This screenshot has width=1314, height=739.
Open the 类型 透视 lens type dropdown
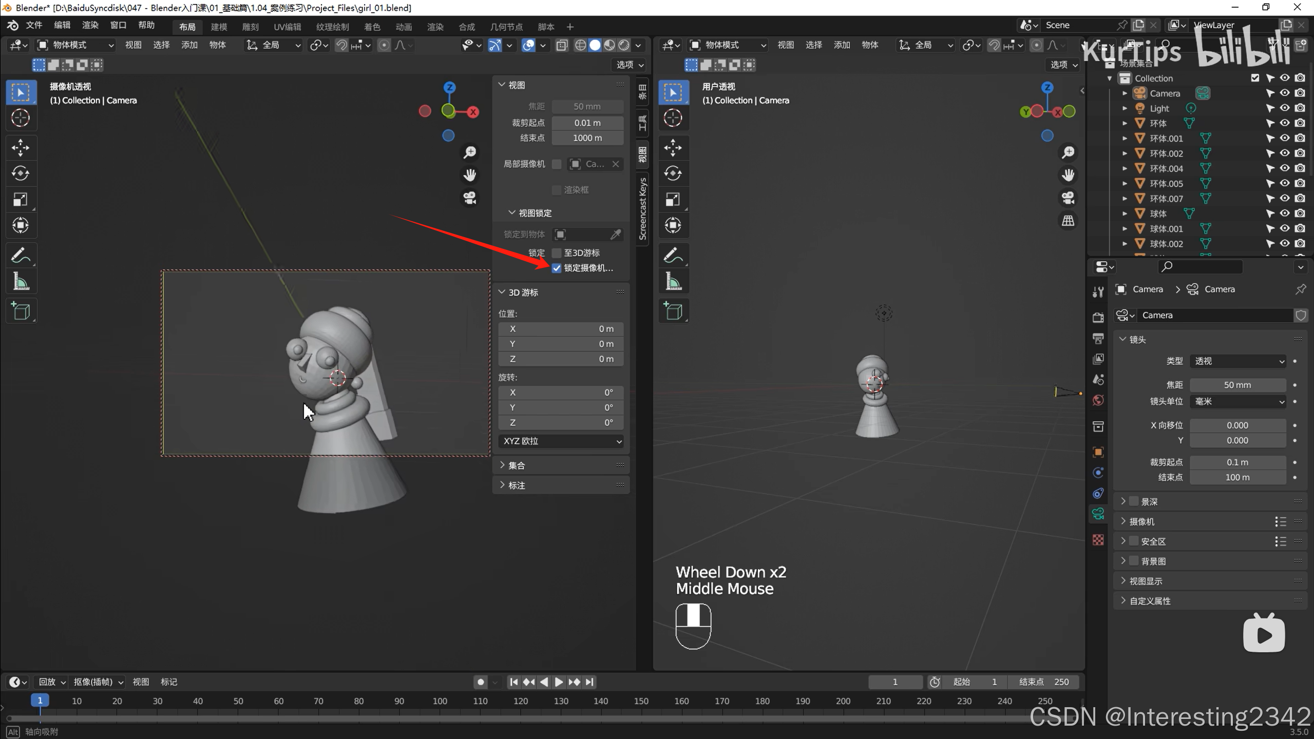click(x=1238, y=361)
